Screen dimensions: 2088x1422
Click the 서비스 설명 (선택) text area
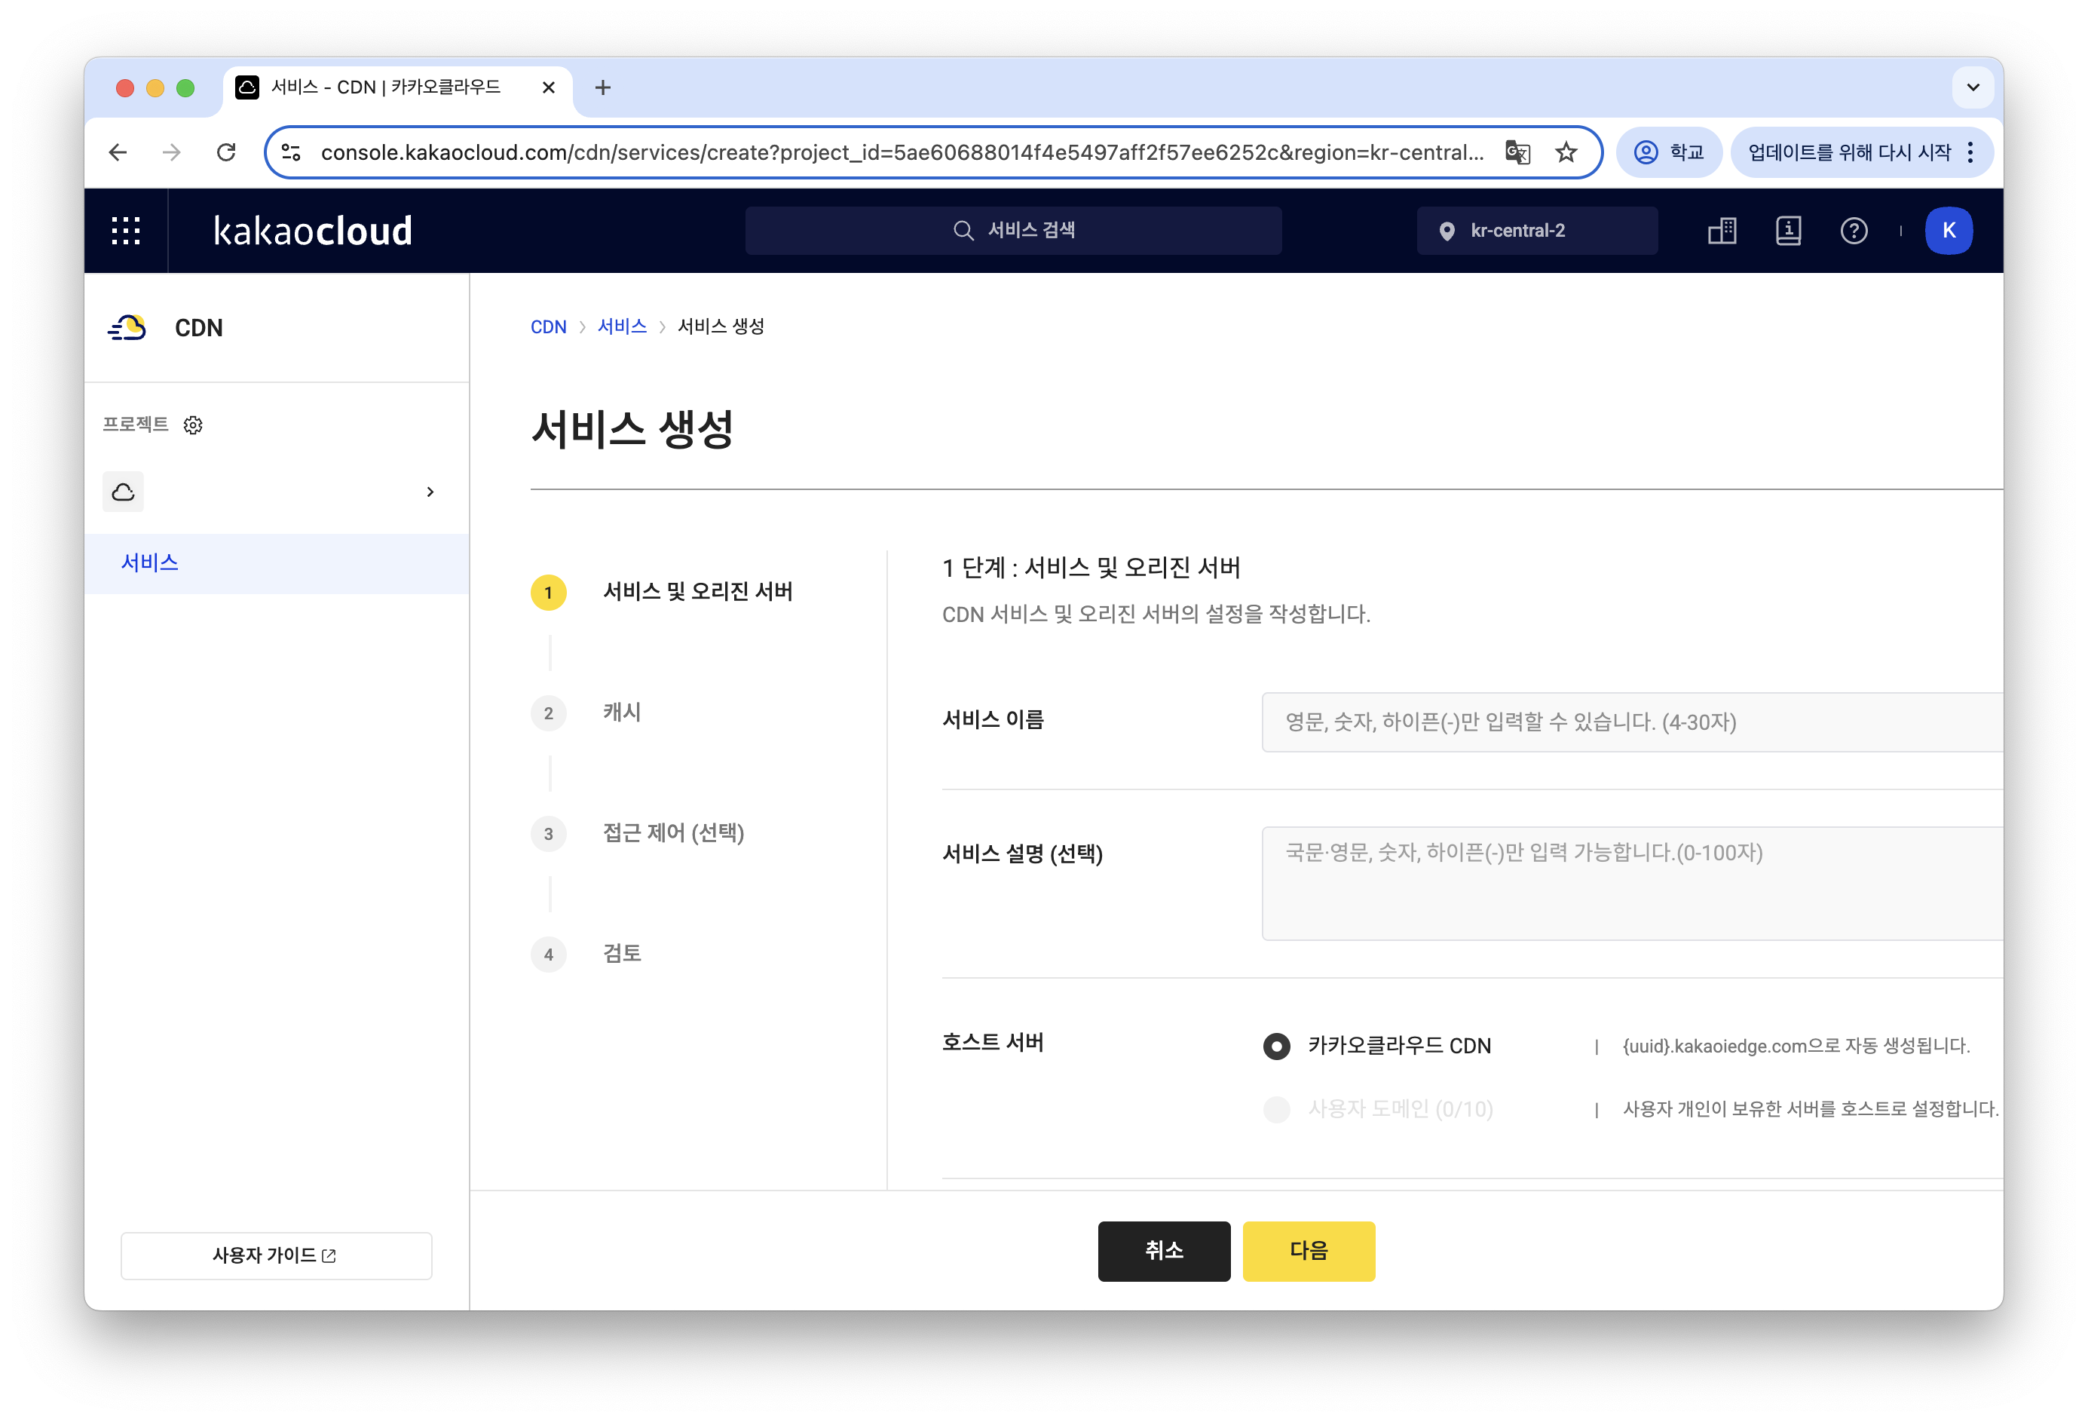1632,884
